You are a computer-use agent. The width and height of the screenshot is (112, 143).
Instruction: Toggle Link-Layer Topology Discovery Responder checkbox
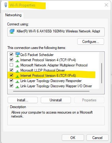(11, 81)
